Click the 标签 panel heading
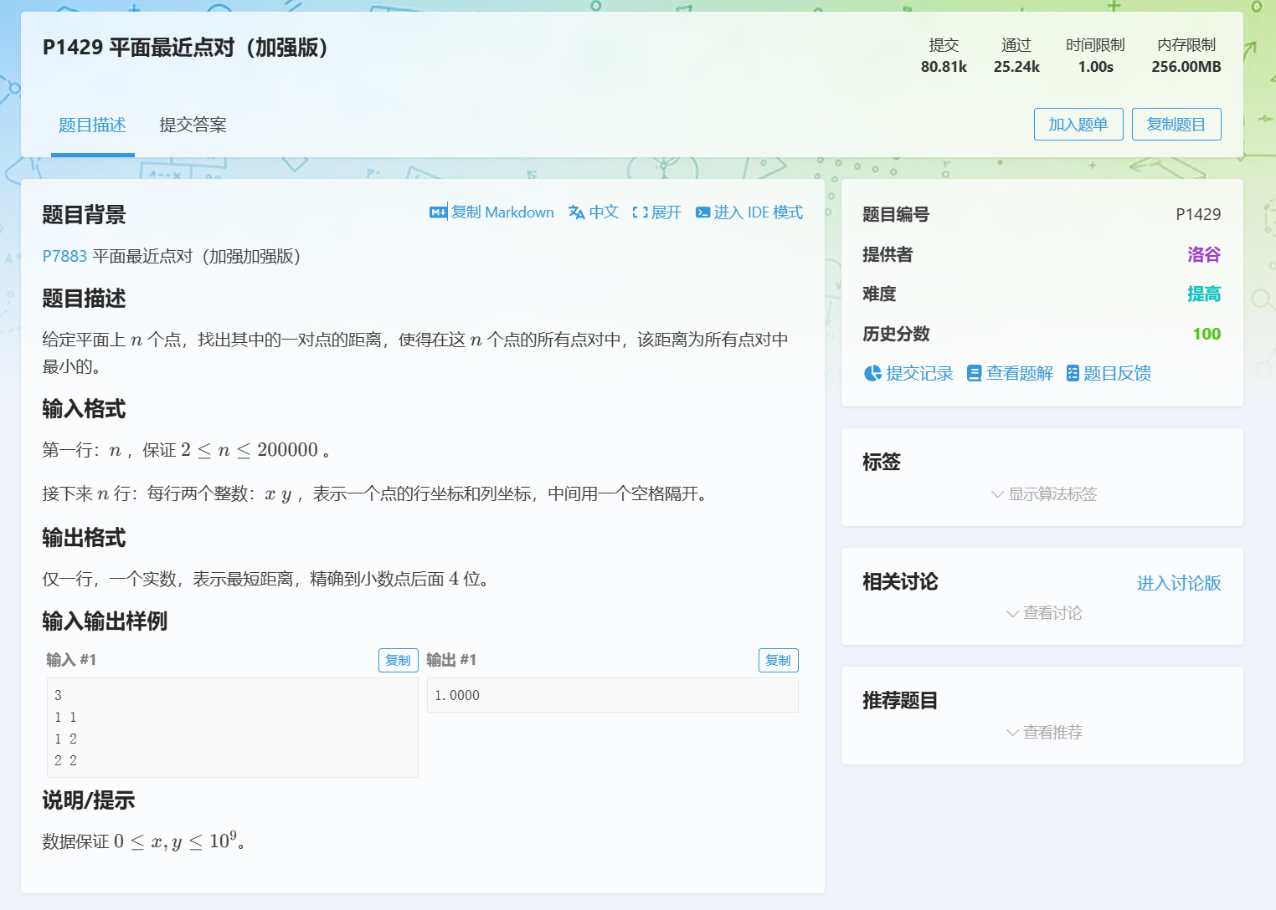The height and width of the screenshot is (910, 1276). tap(882, 462)
